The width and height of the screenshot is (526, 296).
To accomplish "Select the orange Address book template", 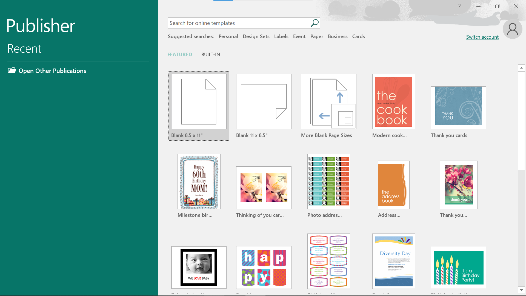I will click(x=394, y=185).
